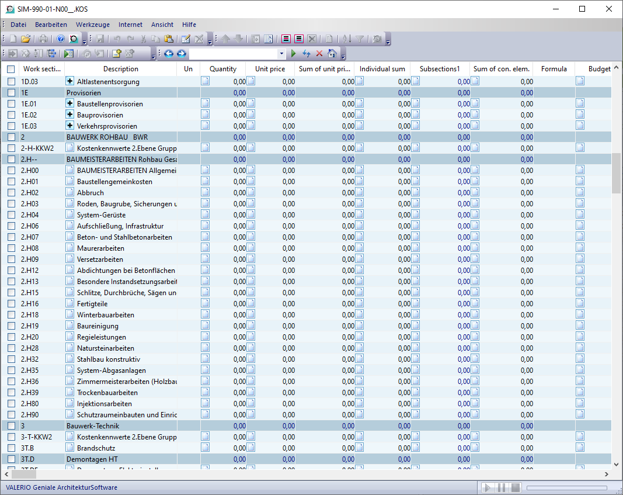Image resolution: width=623 pixels, height=495 pixels.
Task: Open the Bearbeiten menu
Action: [51, 25]
